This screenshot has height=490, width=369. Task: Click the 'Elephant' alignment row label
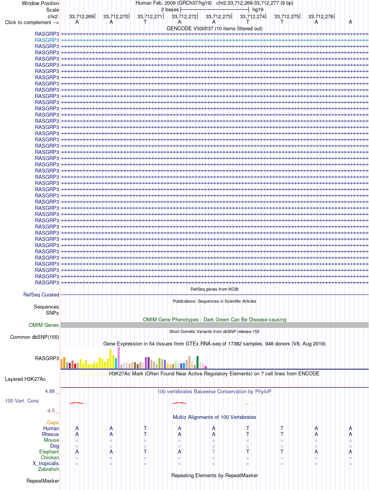(x=49, y=452)
